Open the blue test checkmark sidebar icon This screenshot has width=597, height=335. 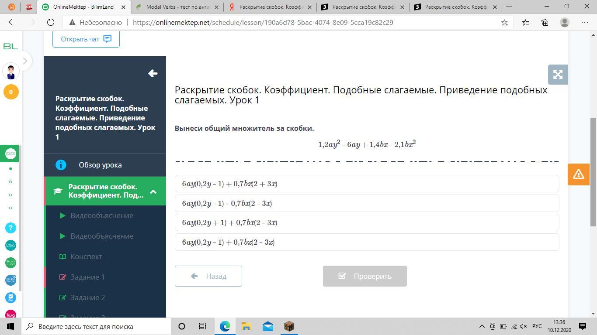coord(10,297)
